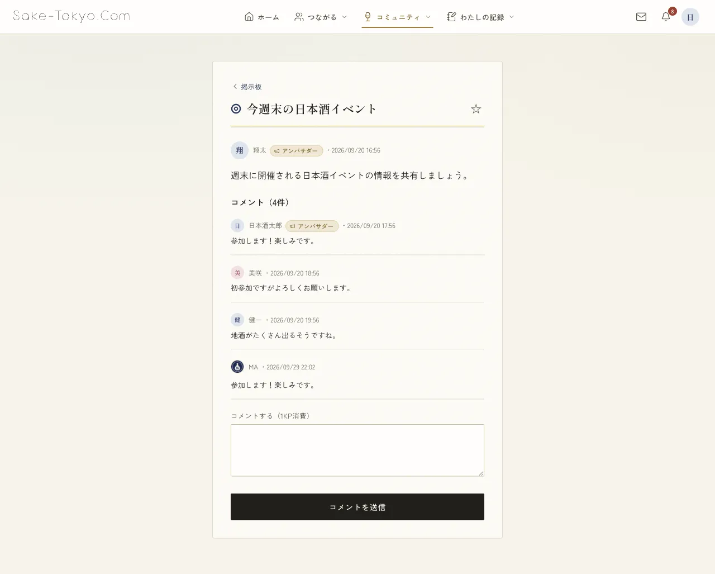Expand the コミュニティ dropdown chevron
715x574 pixels.
tap(428, 17)
